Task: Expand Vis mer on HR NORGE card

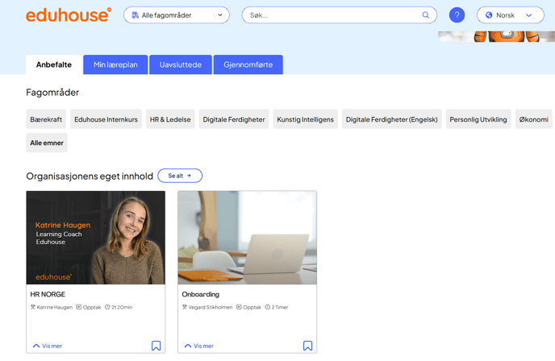Action: [48, 346]
